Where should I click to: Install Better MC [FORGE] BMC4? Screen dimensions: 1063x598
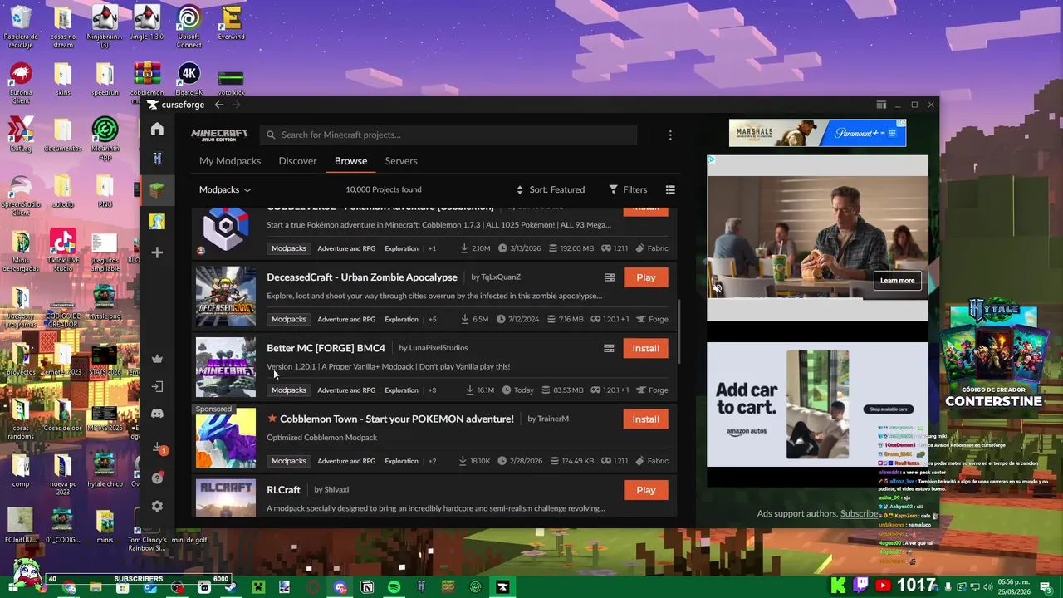click(x=646, y=348)
